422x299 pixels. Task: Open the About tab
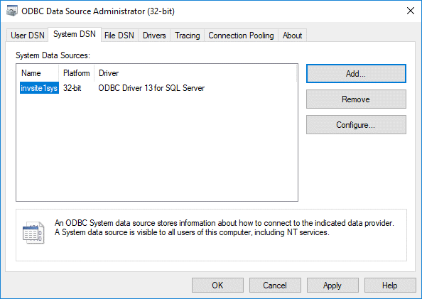click(292, 36)
